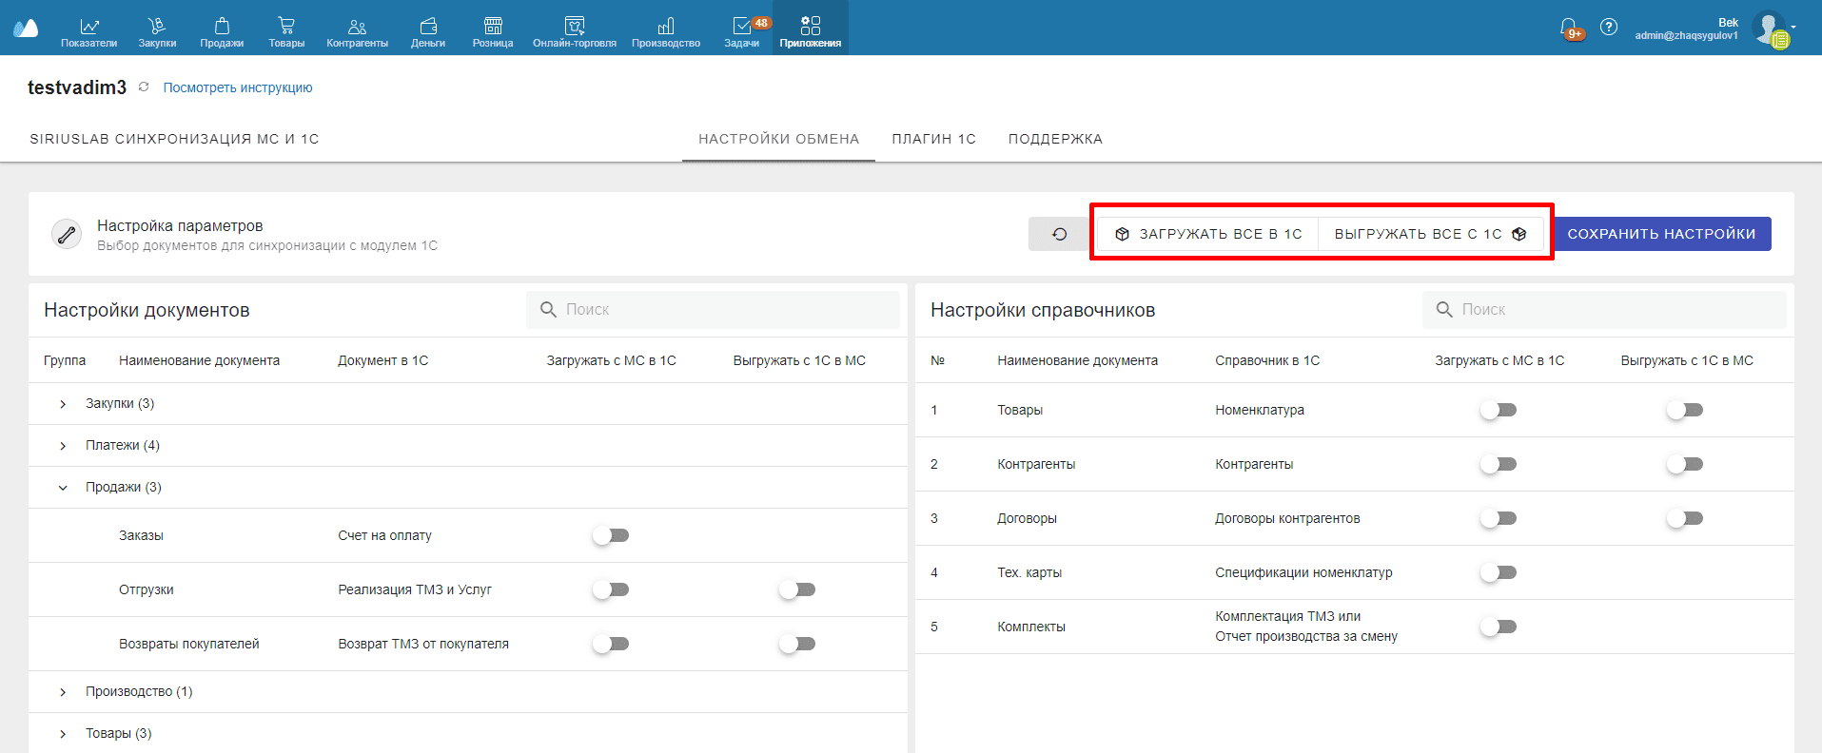
Task: Enable Заказы load to 1С toggle
Action: pos(611,535)
